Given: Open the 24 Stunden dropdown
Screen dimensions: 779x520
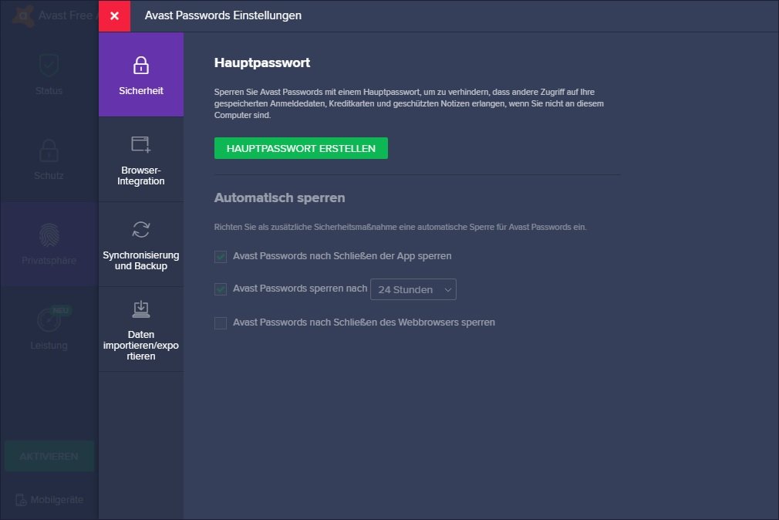Looking at the screenshot, I should pos(413,289).
